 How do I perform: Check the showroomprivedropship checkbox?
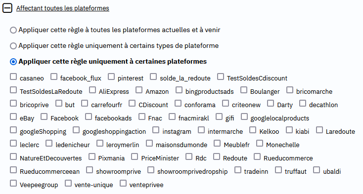coord(151,170)
